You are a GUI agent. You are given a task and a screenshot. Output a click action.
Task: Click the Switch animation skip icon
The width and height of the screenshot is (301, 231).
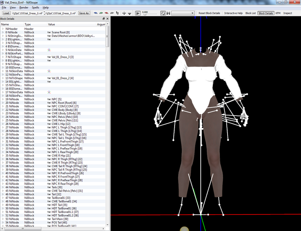168,13
